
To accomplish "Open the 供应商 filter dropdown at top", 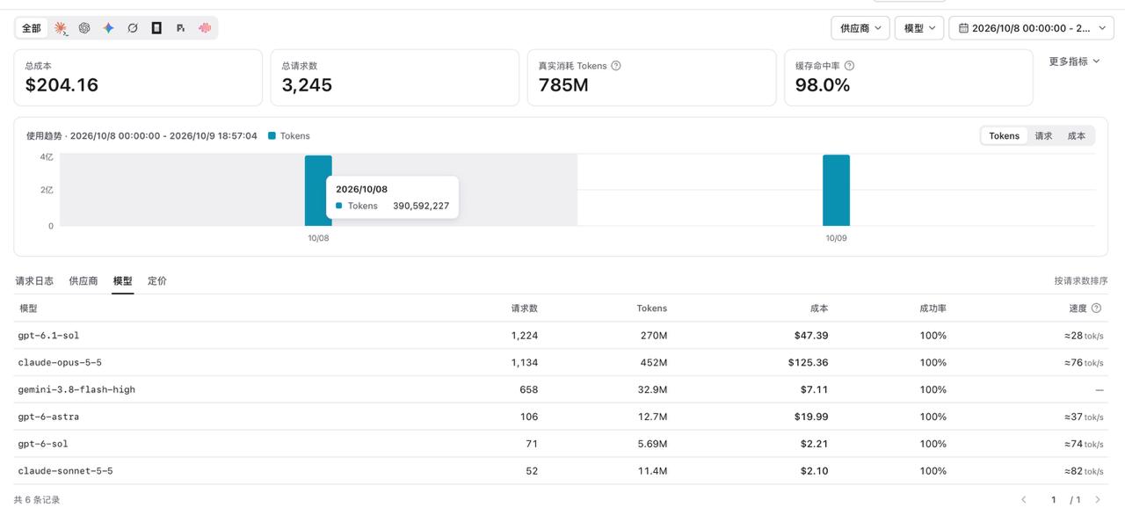I will (860, 28).
